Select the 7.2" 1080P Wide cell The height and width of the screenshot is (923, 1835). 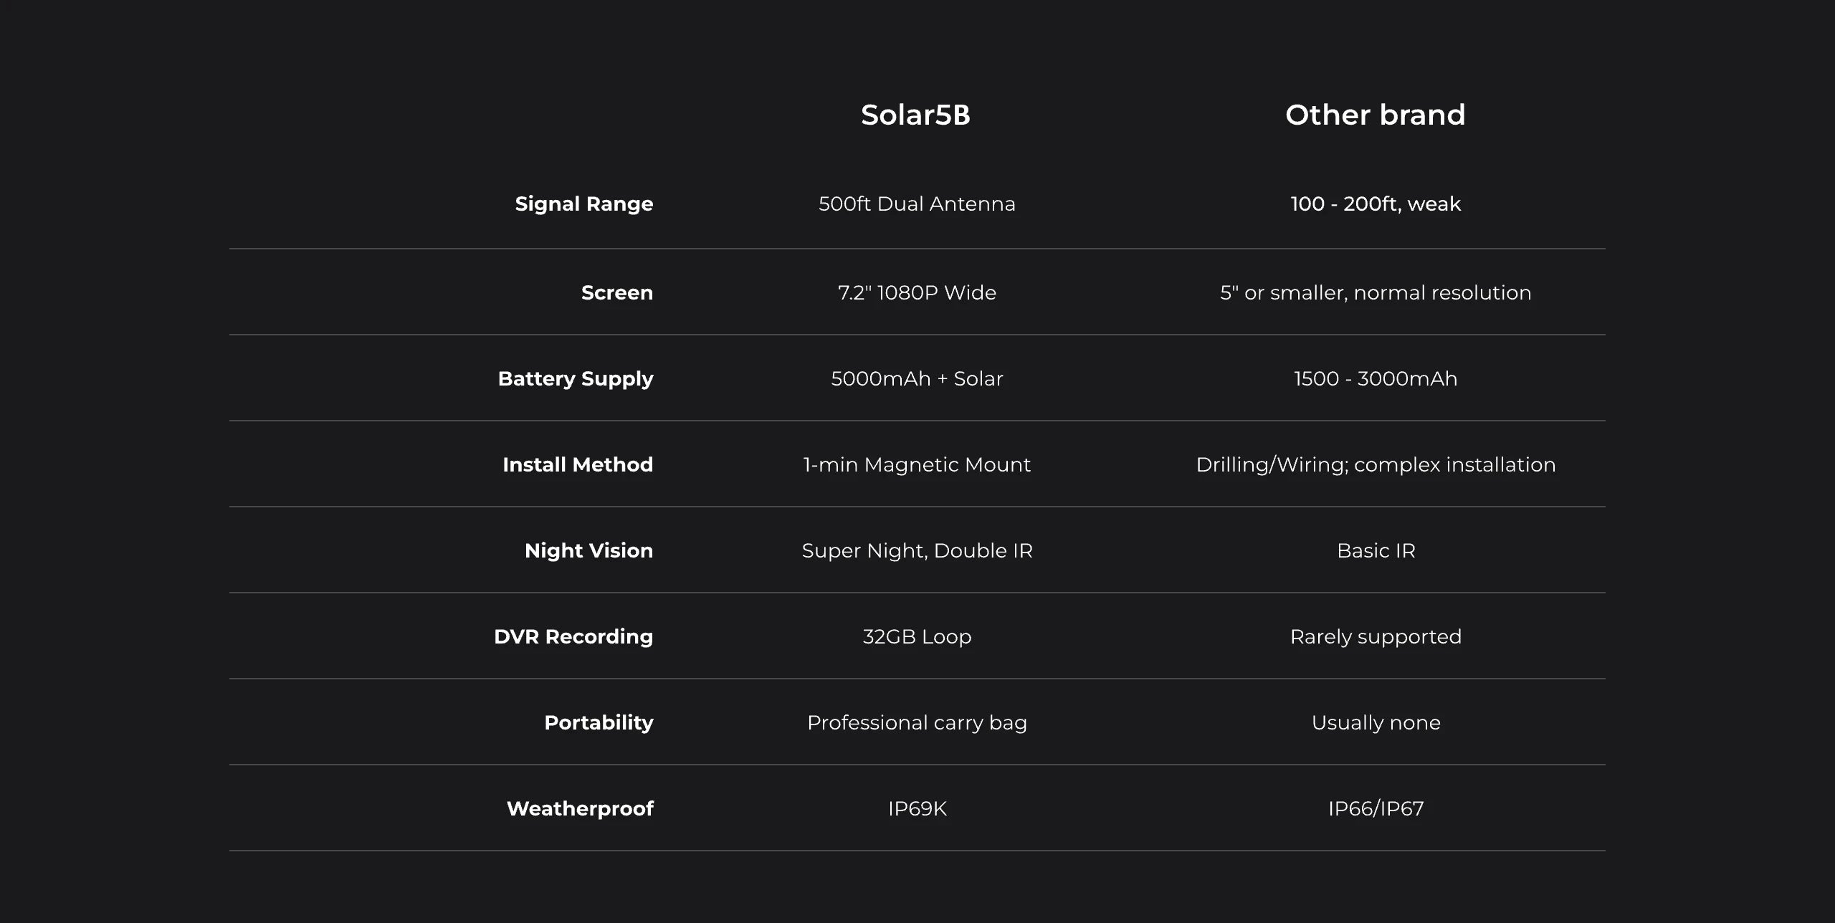(x=917, y=292)
